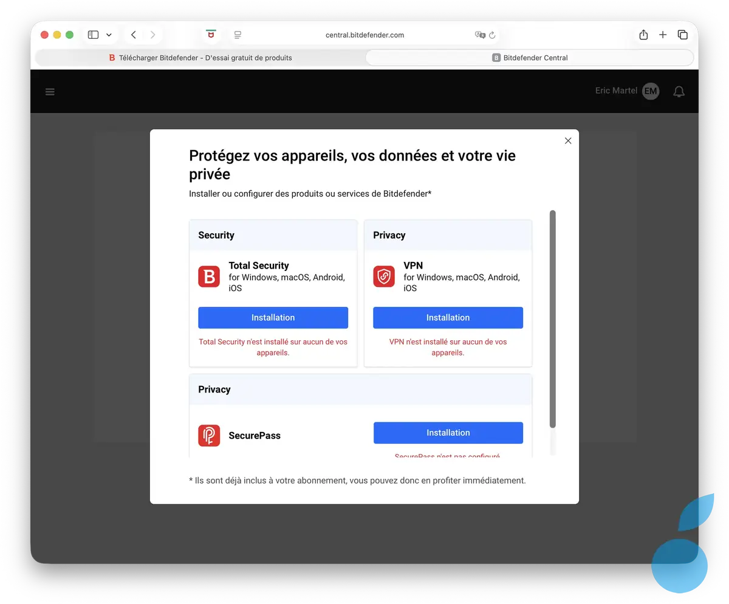Click the VPN shield icon
This screenshot has width=729, height=604.
(384, 276)
